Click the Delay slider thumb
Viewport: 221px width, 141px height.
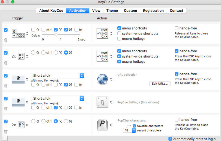tap(56, 35)
